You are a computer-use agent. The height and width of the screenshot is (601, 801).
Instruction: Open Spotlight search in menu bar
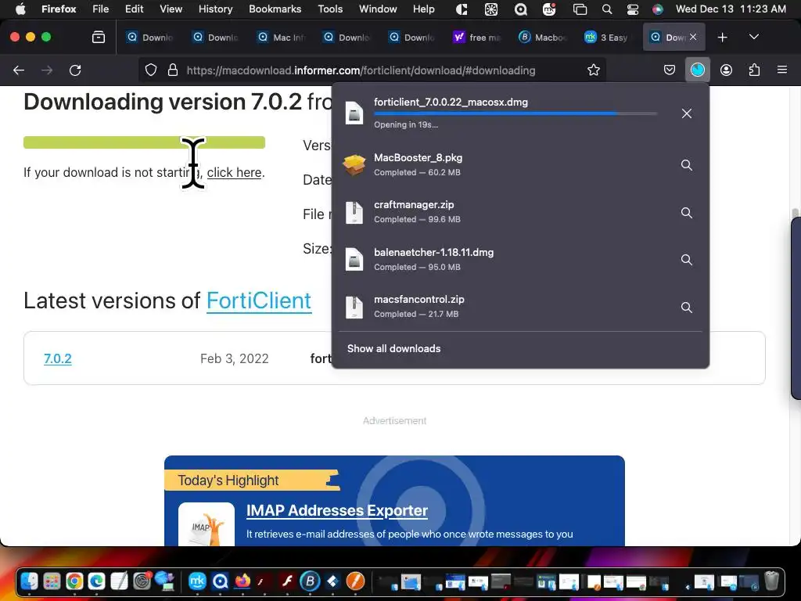click(x=606, y=9)
